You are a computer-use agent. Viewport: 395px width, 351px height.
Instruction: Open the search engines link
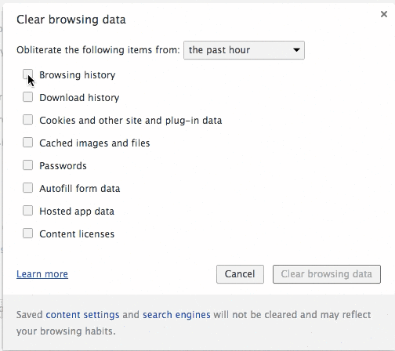coord(176,315)
